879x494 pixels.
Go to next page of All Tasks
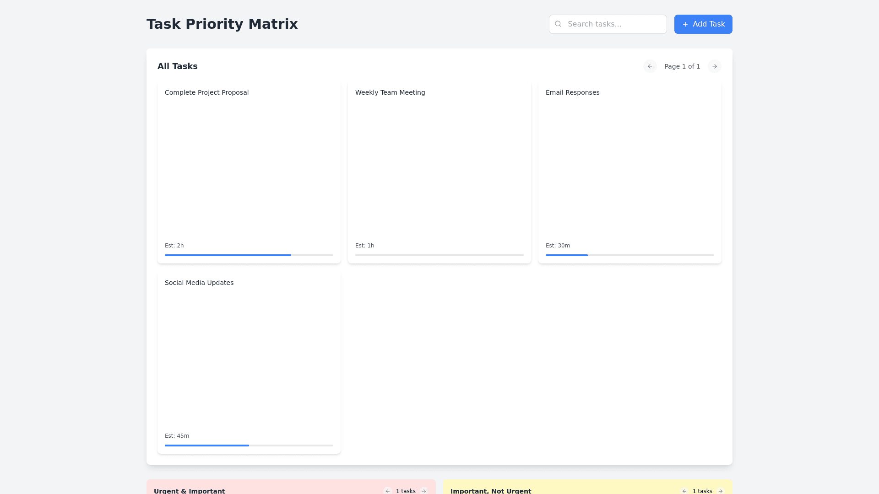coord(714,66)
